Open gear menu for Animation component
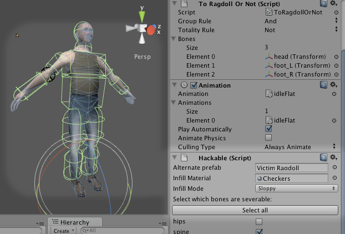Image resolution: width=345 pixels, height=234 pixels. tap(333, 85)
